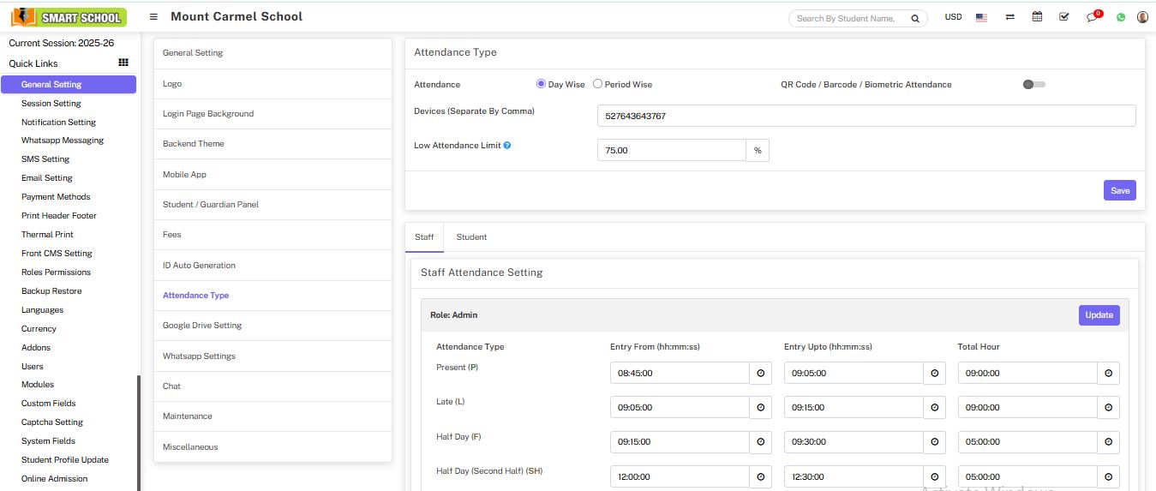The image size is (1156, 491).
Task: Open the language flag dropdown
Action: (981, 17)
